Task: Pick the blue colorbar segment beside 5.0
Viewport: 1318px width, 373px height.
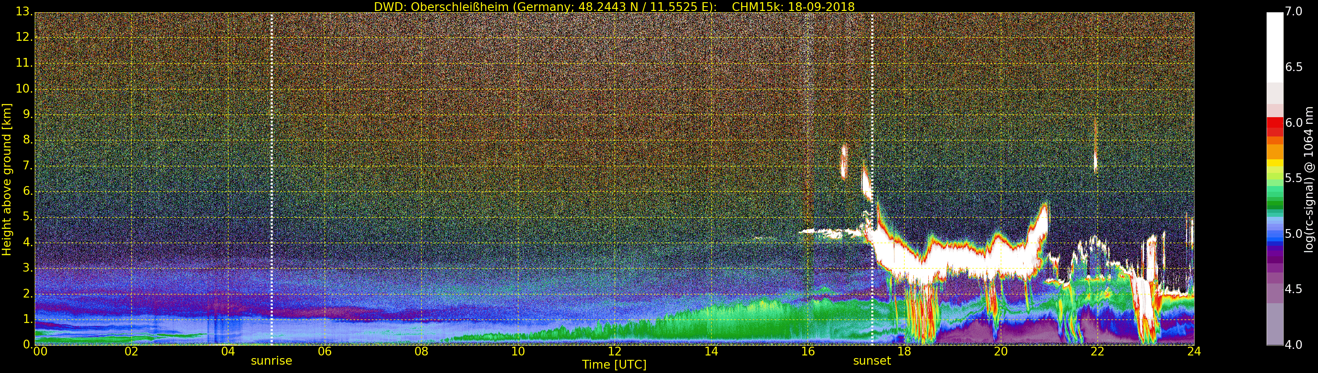Action: 1275,234
